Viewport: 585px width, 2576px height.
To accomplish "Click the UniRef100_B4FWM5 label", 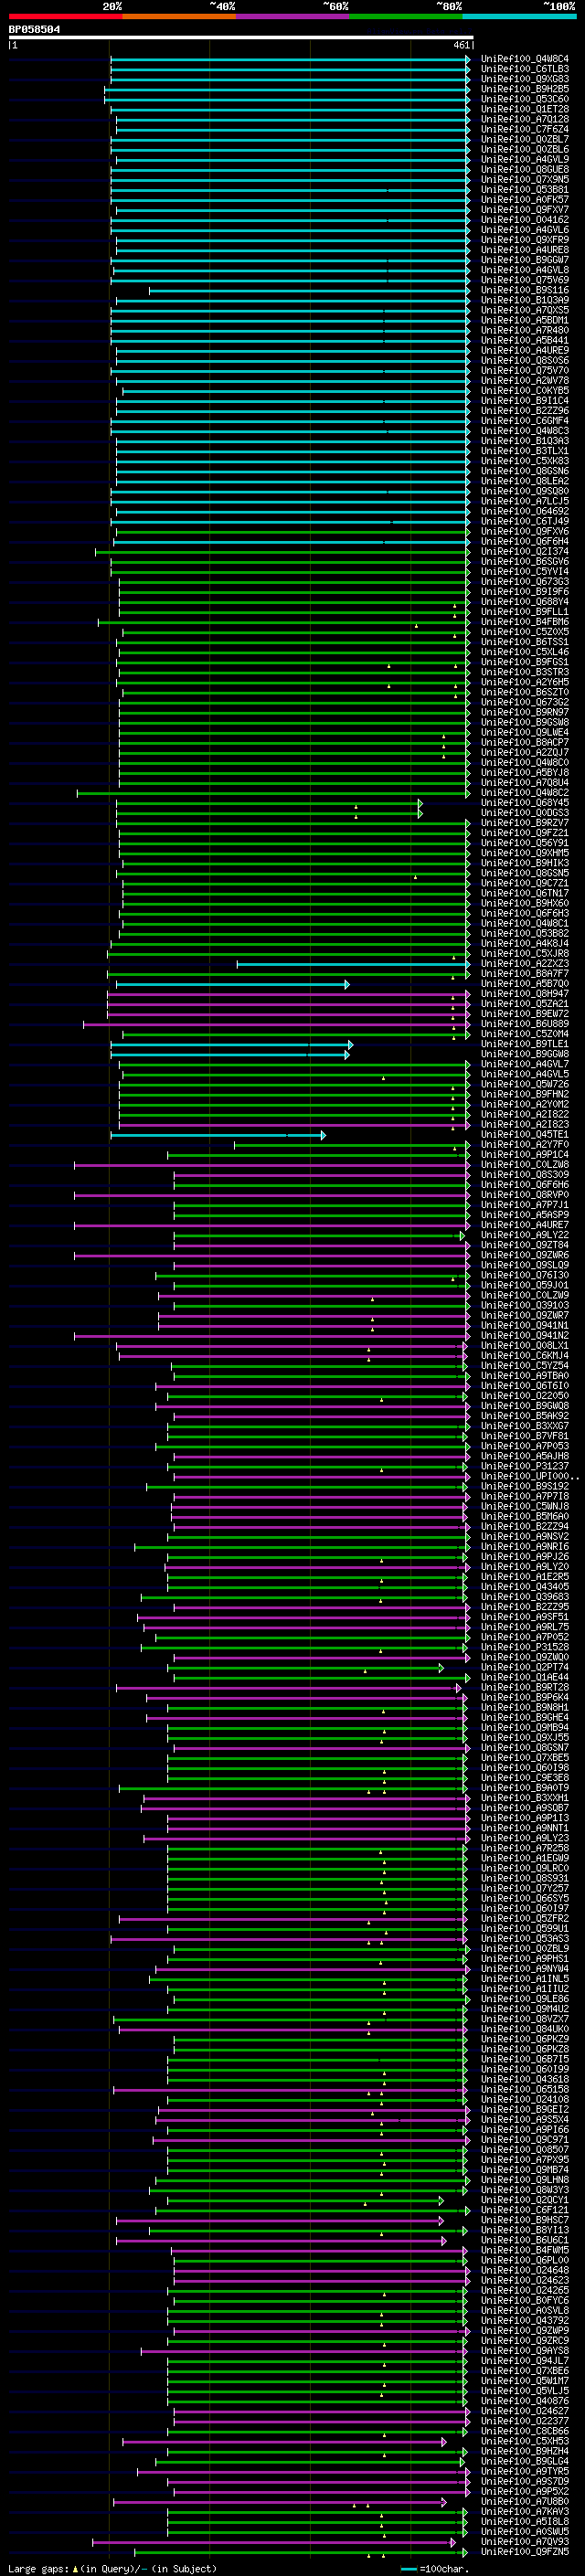I will click(x=524, y=2249).
